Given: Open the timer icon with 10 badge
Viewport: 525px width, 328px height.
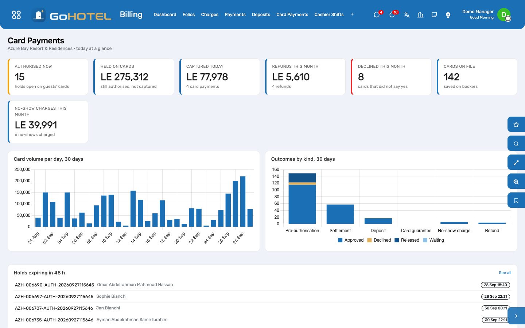Looking at the screenshot, I should point(392,15).
